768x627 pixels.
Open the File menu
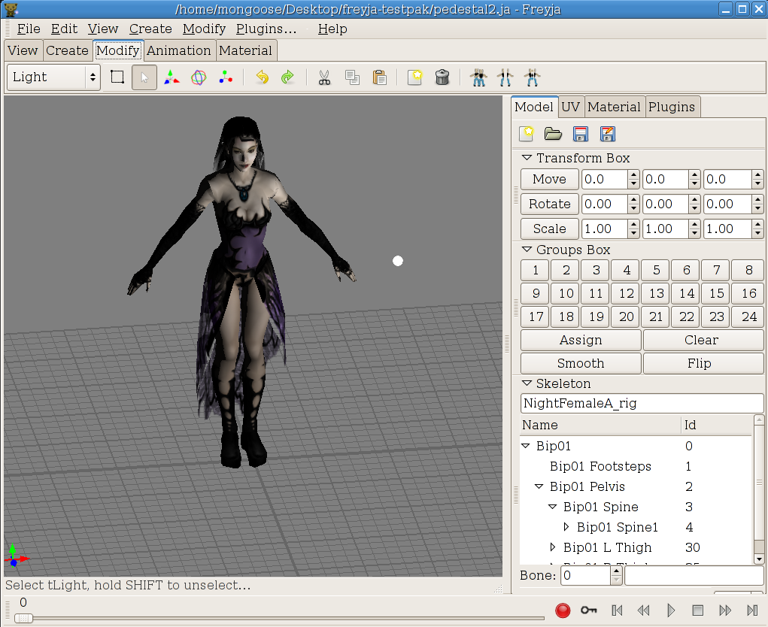(x=29, y=29)
